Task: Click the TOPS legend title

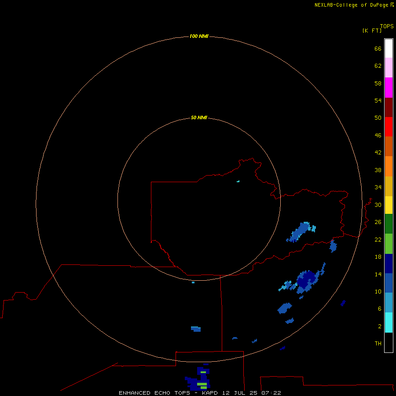Action: click(x=387, y=26)
